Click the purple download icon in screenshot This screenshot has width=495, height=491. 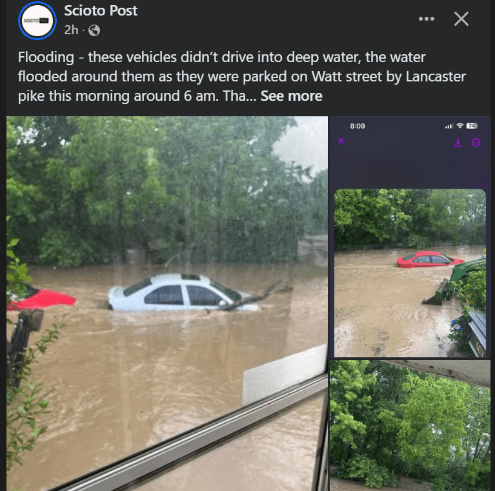pyautogui.click(x=458, y=142)
